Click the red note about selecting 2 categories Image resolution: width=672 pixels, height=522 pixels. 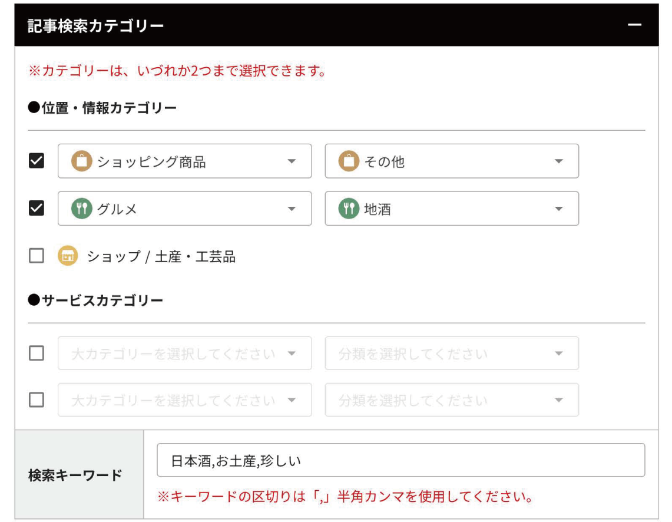pos(177,70)
